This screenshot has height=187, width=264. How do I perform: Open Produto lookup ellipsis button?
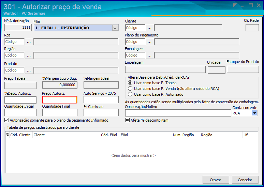pyautogui.click(x=29, y=70)
